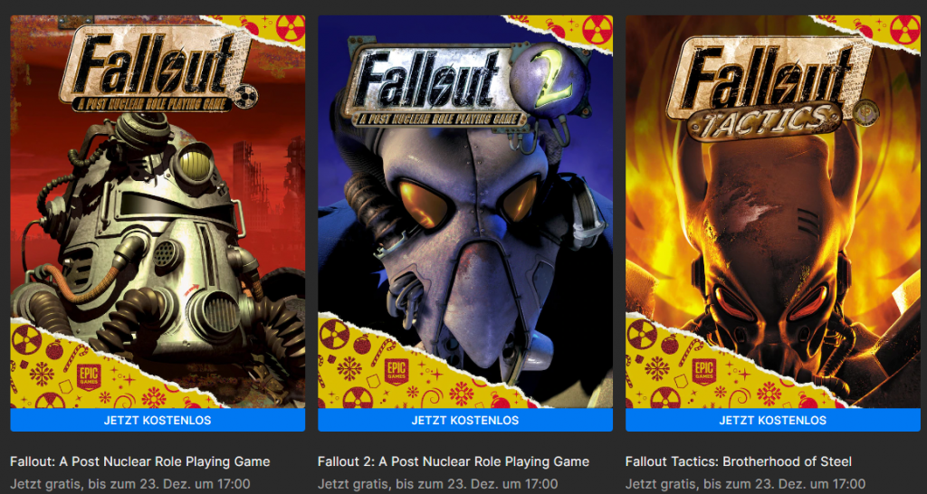Click the Epic Games logo on Fallout 2 cover

tap(397, 371)
